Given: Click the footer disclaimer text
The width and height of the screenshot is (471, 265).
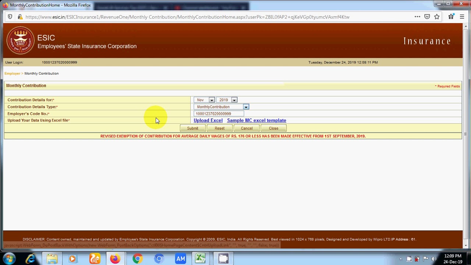Looking at the screenshot, I should pos(219,239).
